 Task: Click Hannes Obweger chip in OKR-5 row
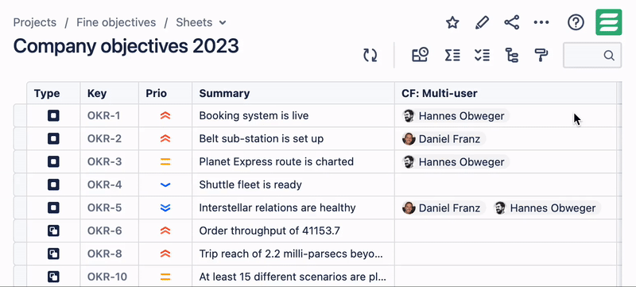click(547, 208)
